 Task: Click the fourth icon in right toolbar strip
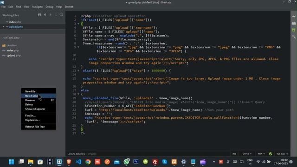coord(294,36)
